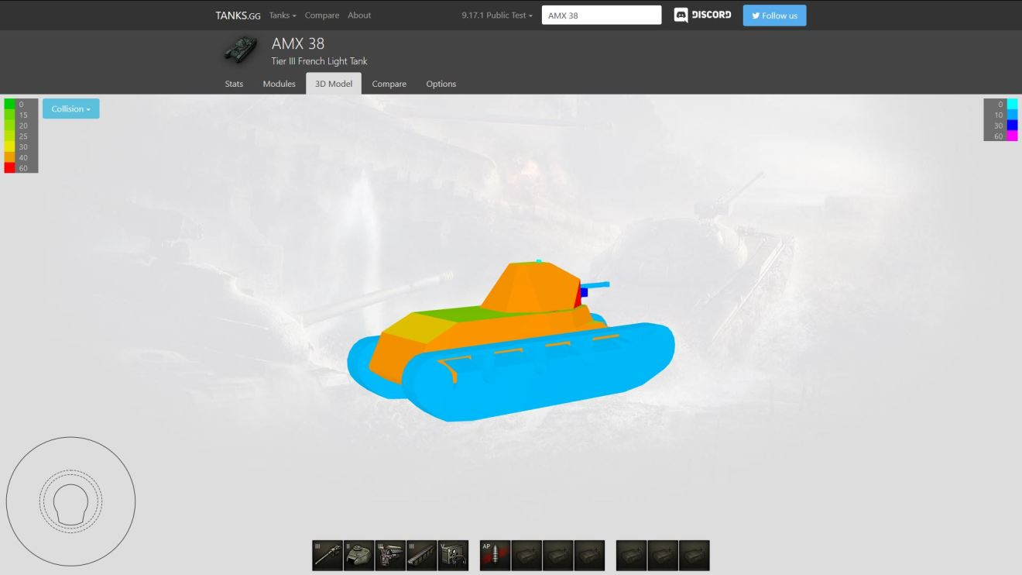
Task: Select the engine module icon
Action: point(390,556)
